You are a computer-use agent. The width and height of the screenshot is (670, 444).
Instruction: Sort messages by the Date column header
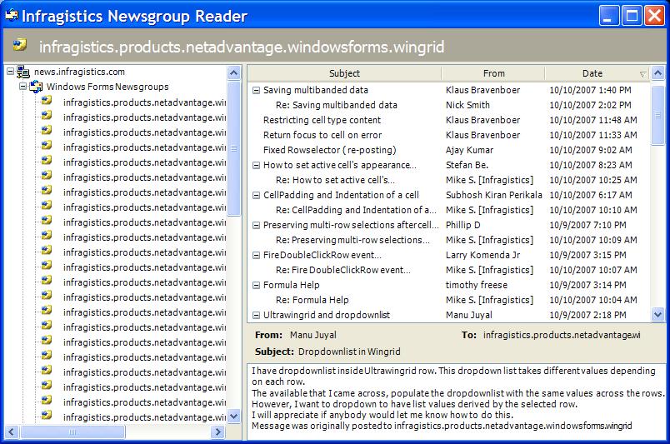coord(597,73)
